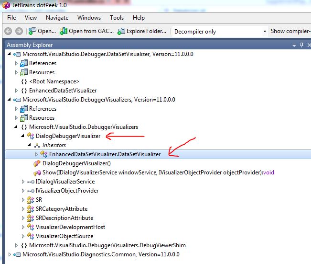
Task: Open the File menu
Action: point(11,18)
